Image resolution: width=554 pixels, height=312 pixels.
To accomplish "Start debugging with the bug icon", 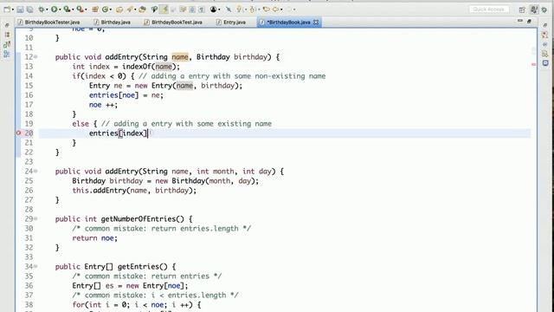I will click(x=42, y=10).
